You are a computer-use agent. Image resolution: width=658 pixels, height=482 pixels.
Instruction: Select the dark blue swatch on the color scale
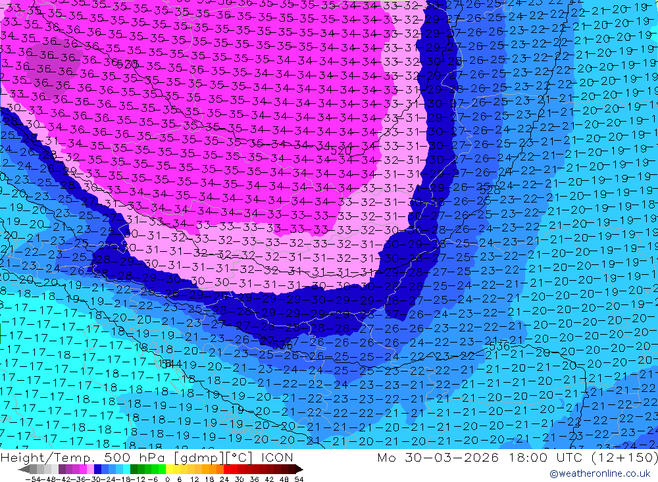(x=97, y=469)
